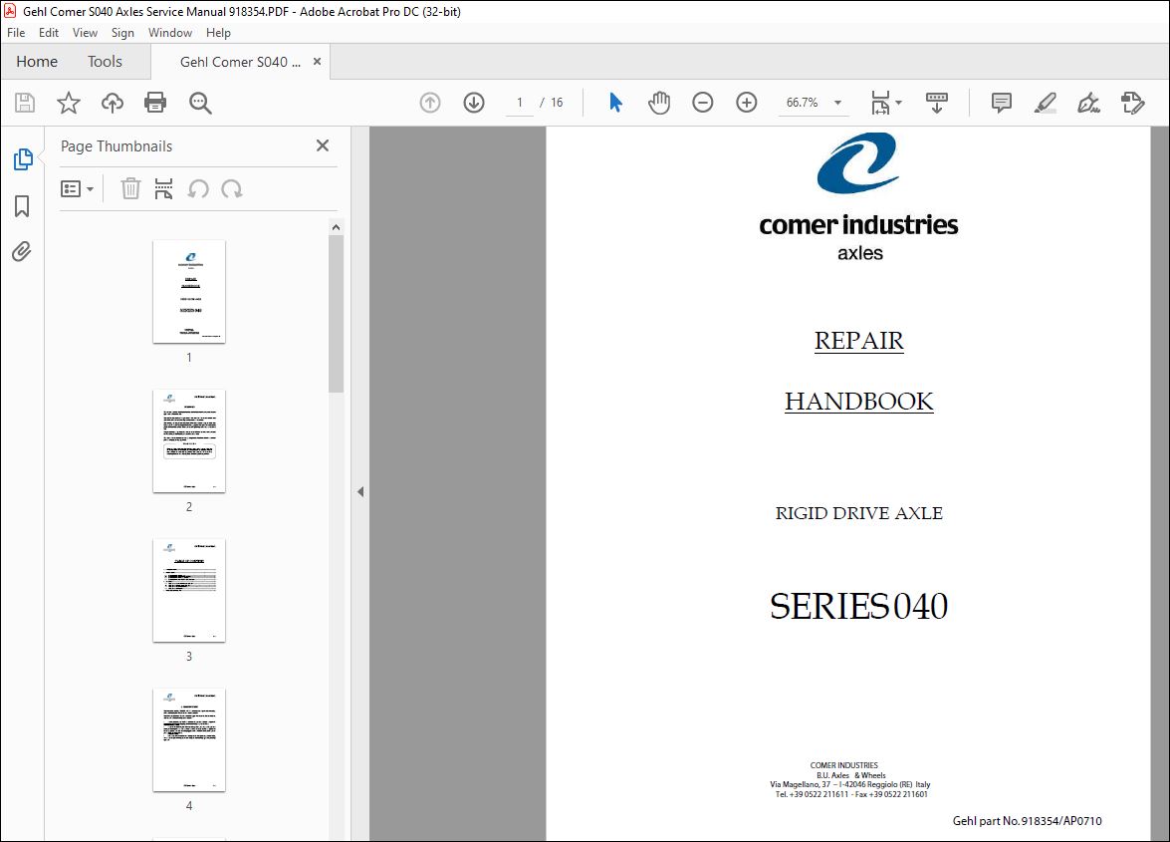Click the RIGID DRIVE AXLE text
The image size is (1170, 842).
pos(859,513)
